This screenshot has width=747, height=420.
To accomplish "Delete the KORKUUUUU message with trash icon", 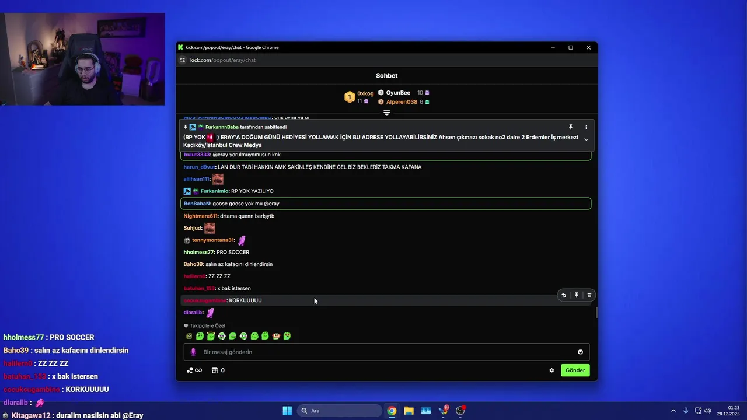I will 589,295.
